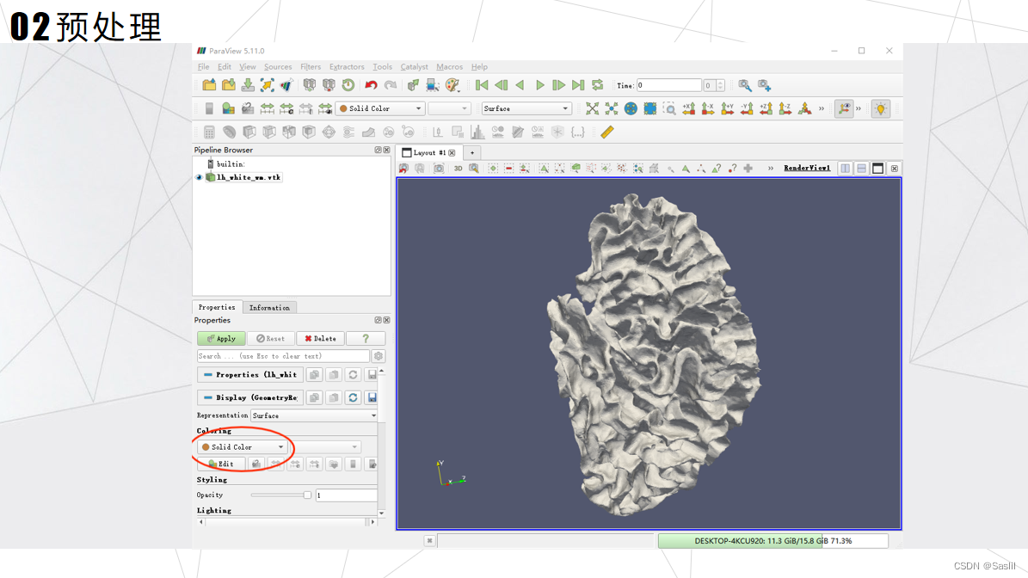The image size is (1028, 578).
Task: Toggle visibility of lh_white_wm.vtk in Pipeline Browser
Action: pos(199,177)
